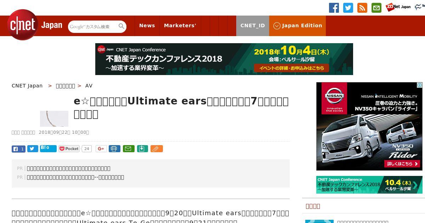Click the Google custom search field
425x223 pixels.
click(93, 27)
